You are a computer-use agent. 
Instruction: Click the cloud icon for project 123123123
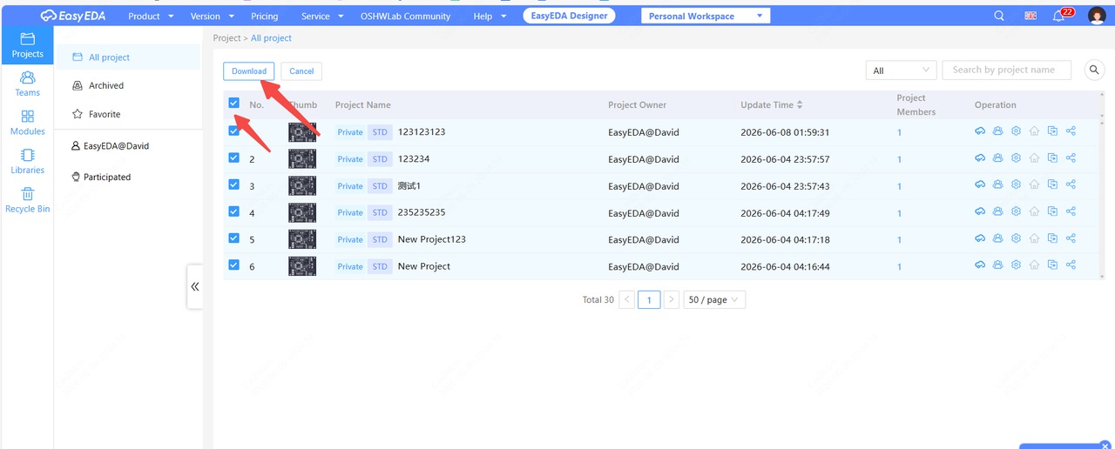tap(979, 132)
